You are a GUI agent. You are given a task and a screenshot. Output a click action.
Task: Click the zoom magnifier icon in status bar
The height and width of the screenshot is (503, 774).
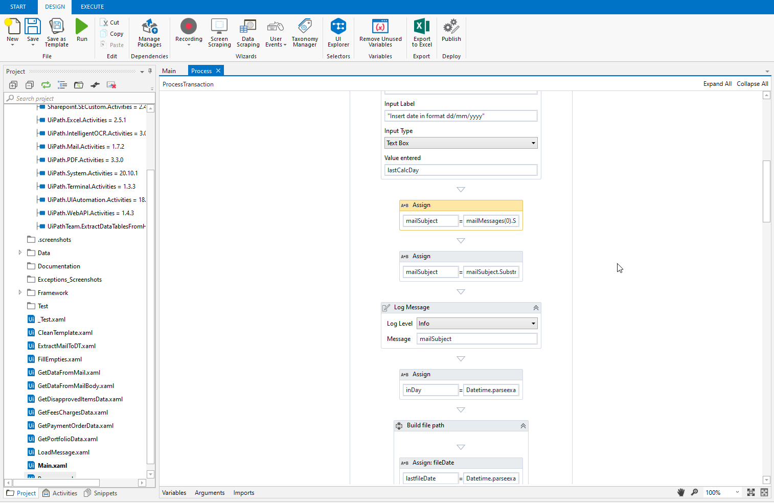(x=695, y=492)
